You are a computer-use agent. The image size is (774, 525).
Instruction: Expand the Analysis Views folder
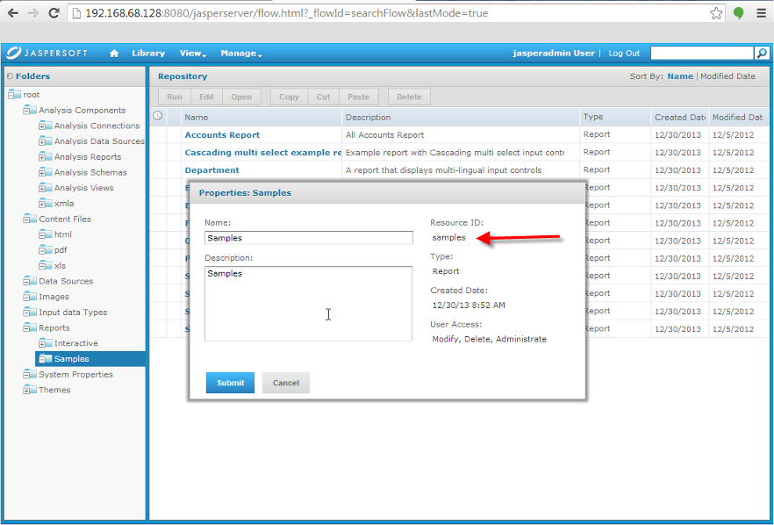click(41, 189)
